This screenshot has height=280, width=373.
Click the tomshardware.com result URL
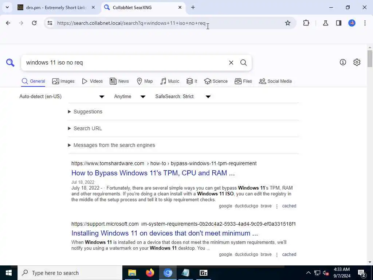click(164, 163)
